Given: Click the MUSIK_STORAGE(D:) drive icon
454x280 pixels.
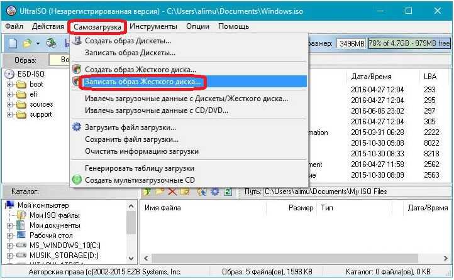Looking at the screenshot, I should [21, 255].
